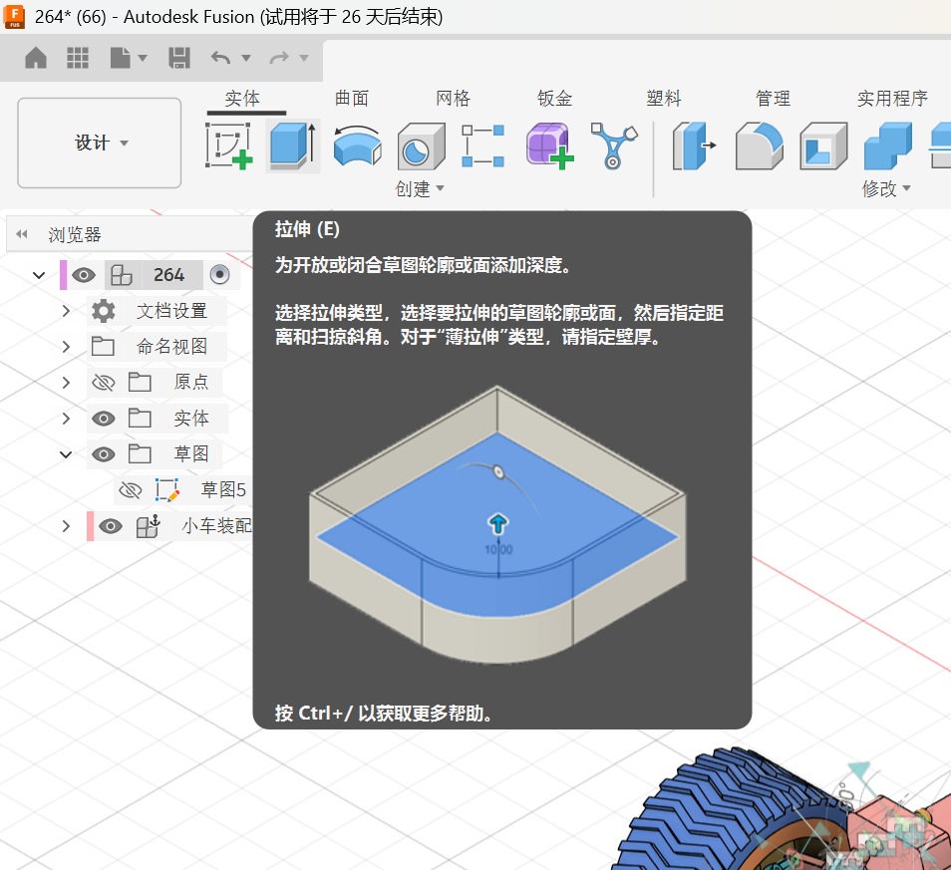The width and height of the screenshot is (951, 870).
Task: Hide the 实体 folder via eye icon
Action: pos(103,419)
